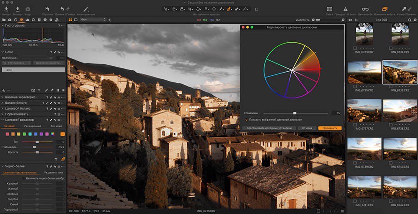Click the Кадр camera capture icon

(x=28, y=9)
